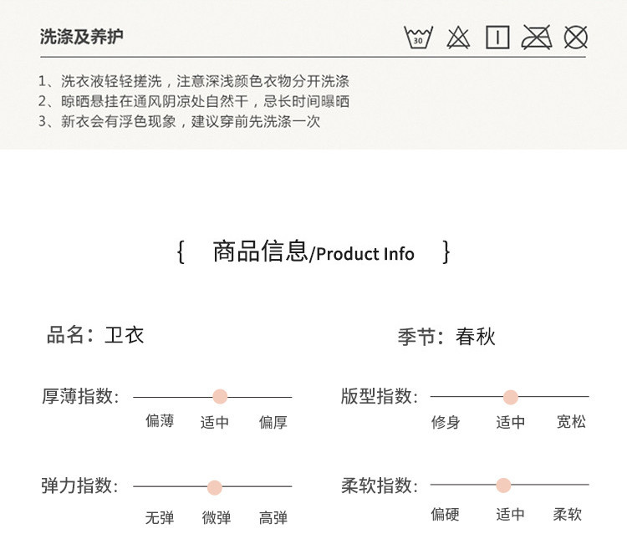627x554 pixels.
Task: Click the 修身 label
Action: point(446,422)
